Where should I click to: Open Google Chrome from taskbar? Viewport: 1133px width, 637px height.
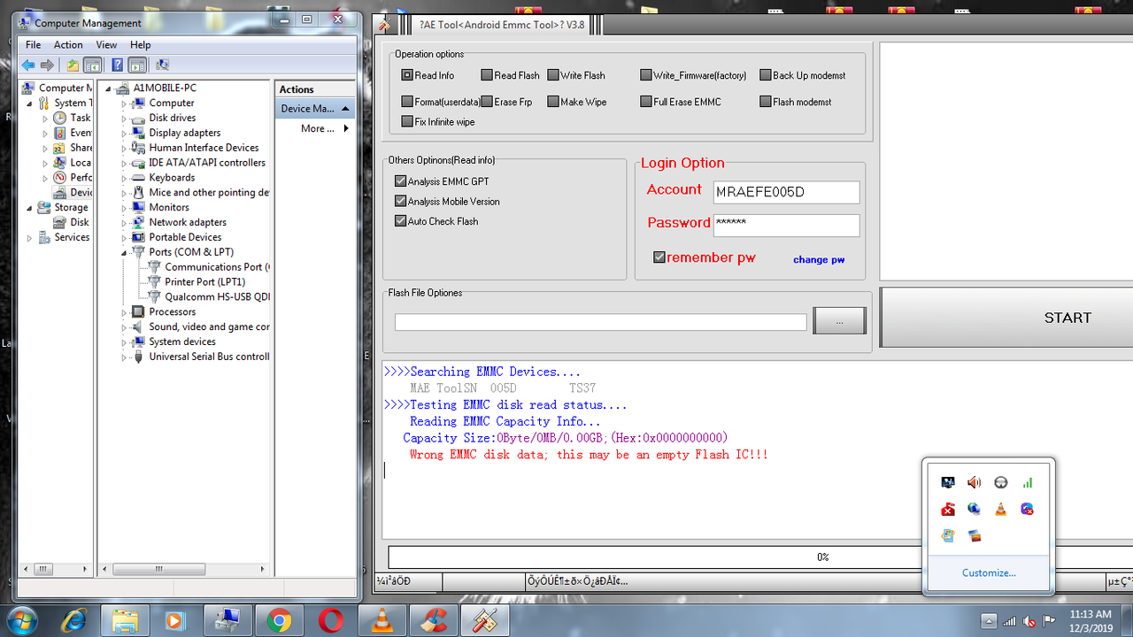[x=279, y=620]
